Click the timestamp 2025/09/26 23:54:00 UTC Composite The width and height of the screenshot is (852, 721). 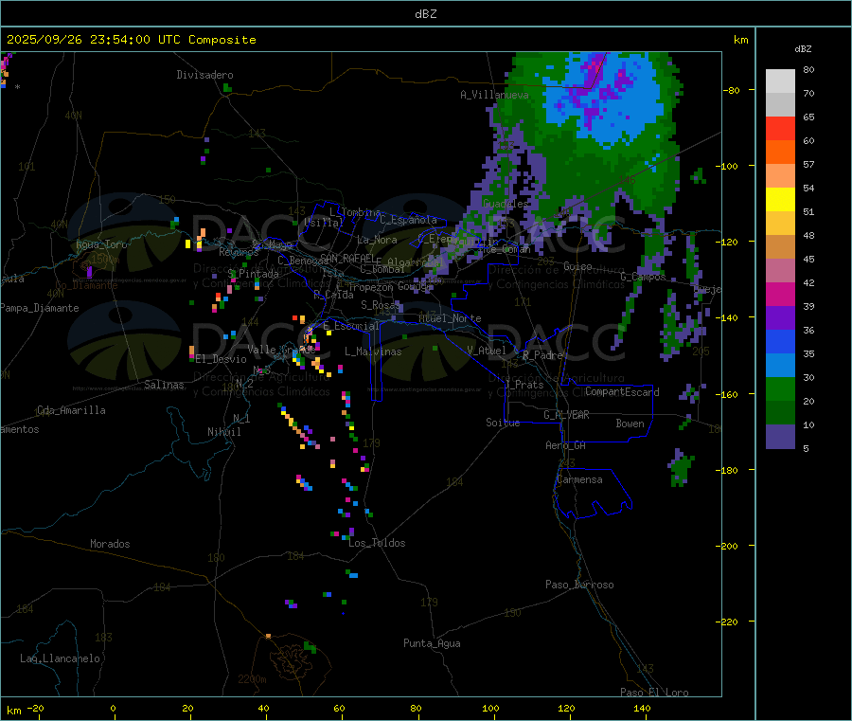point(131,40)
